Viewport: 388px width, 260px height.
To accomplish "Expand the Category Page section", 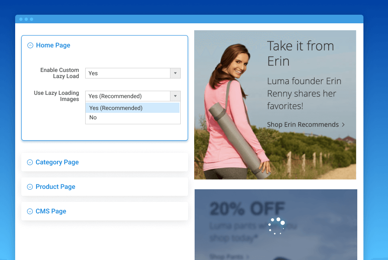I will (57, 162).
